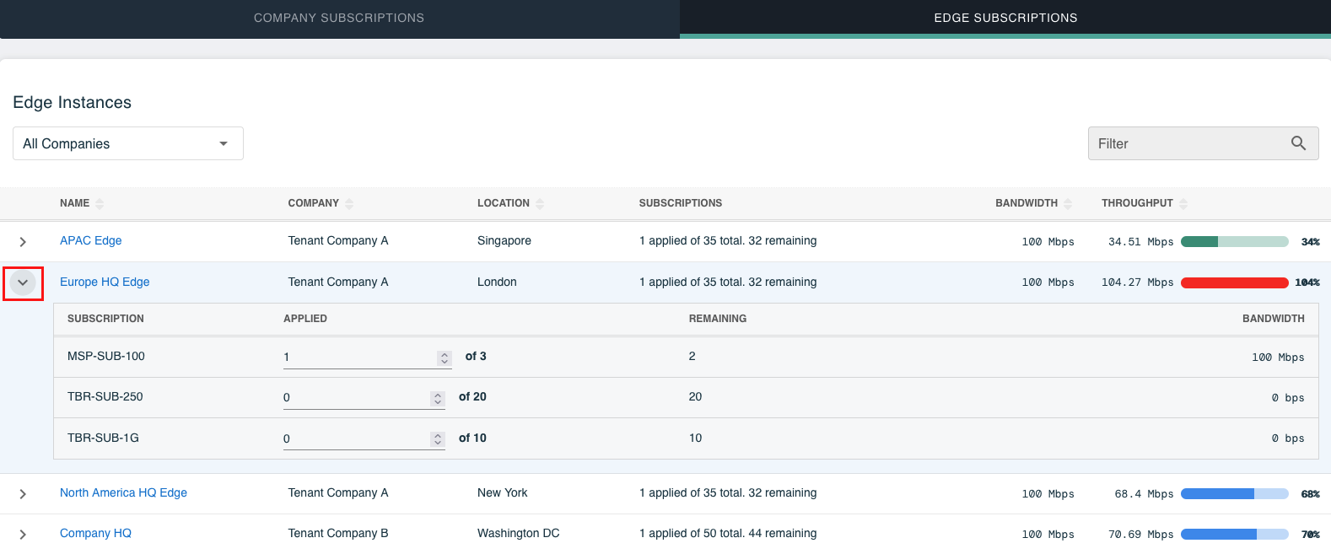Switch to Company Subscriptions tab
The width and height of the screenshot is (1331, 554).
click(x=339, y=18)
